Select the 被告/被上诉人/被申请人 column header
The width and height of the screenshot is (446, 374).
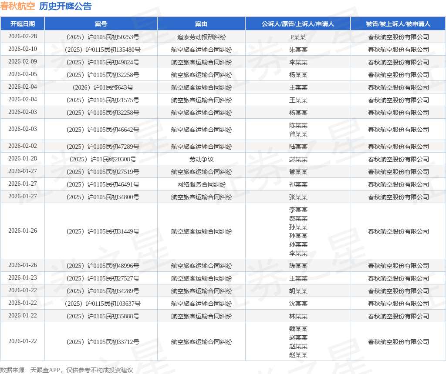[398, 24]
